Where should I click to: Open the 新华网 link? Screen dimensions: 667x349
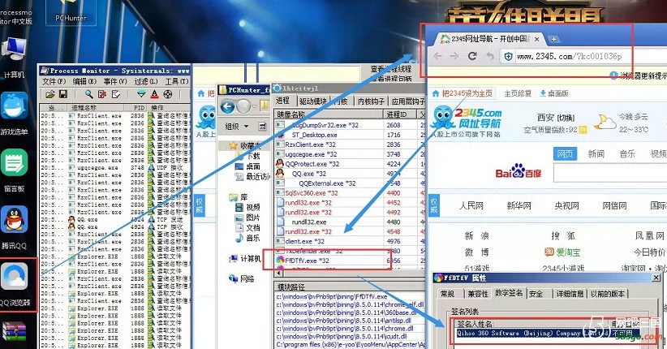point(519,205)
